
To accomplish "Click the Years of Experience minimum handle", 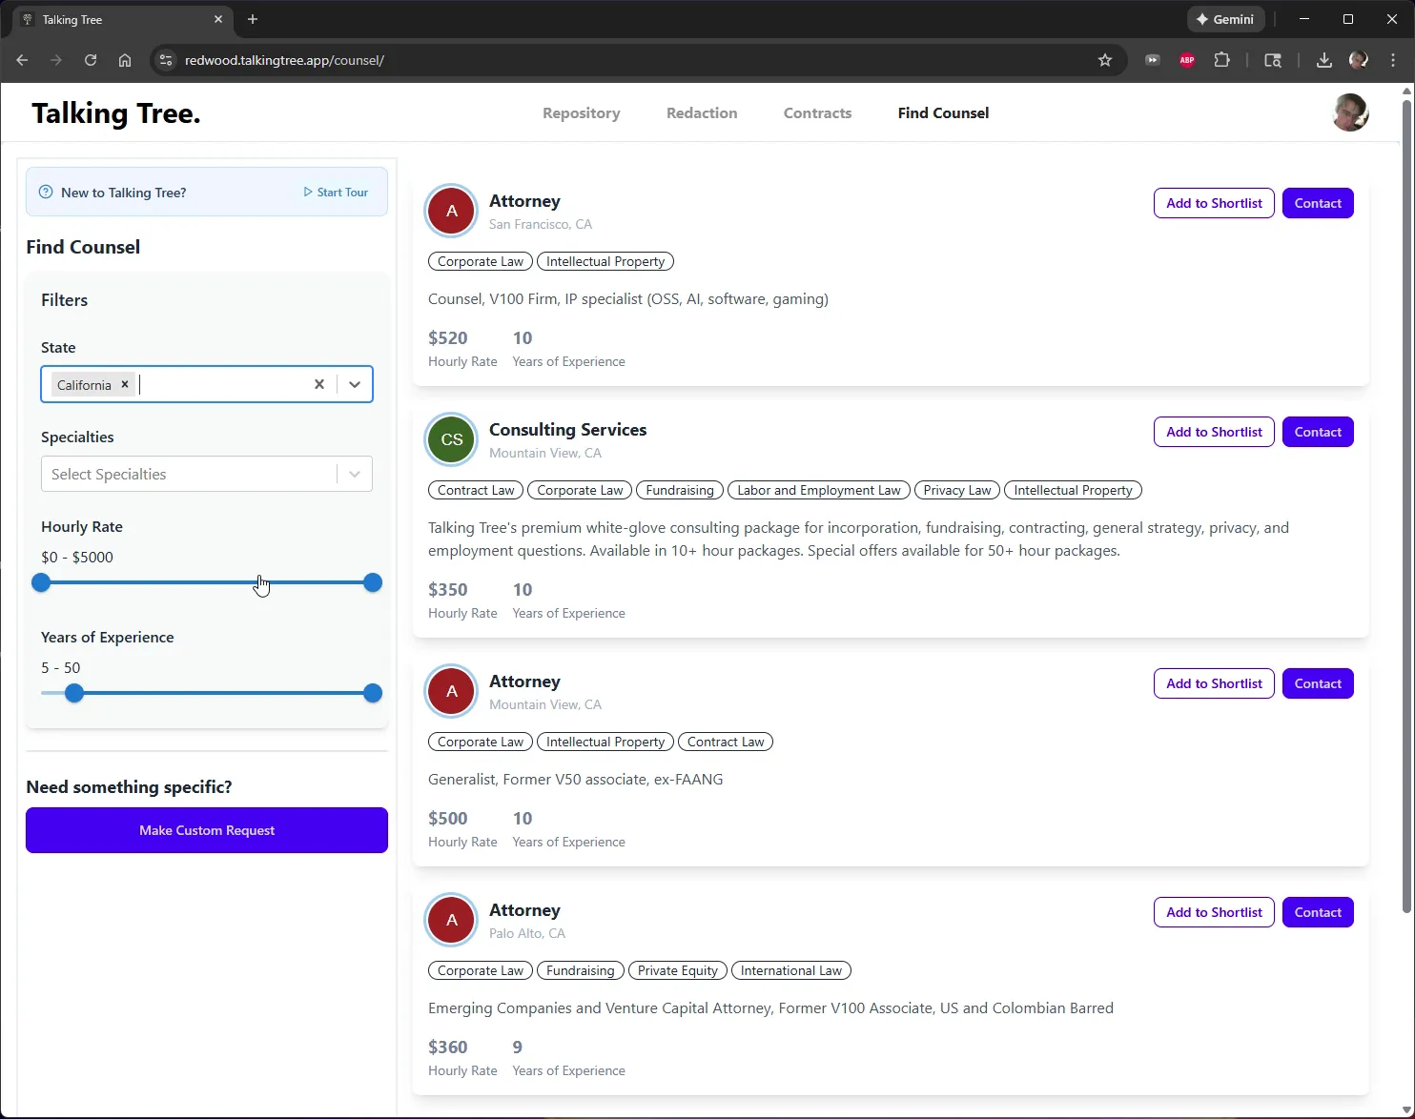I will click(x=74, y=693).
